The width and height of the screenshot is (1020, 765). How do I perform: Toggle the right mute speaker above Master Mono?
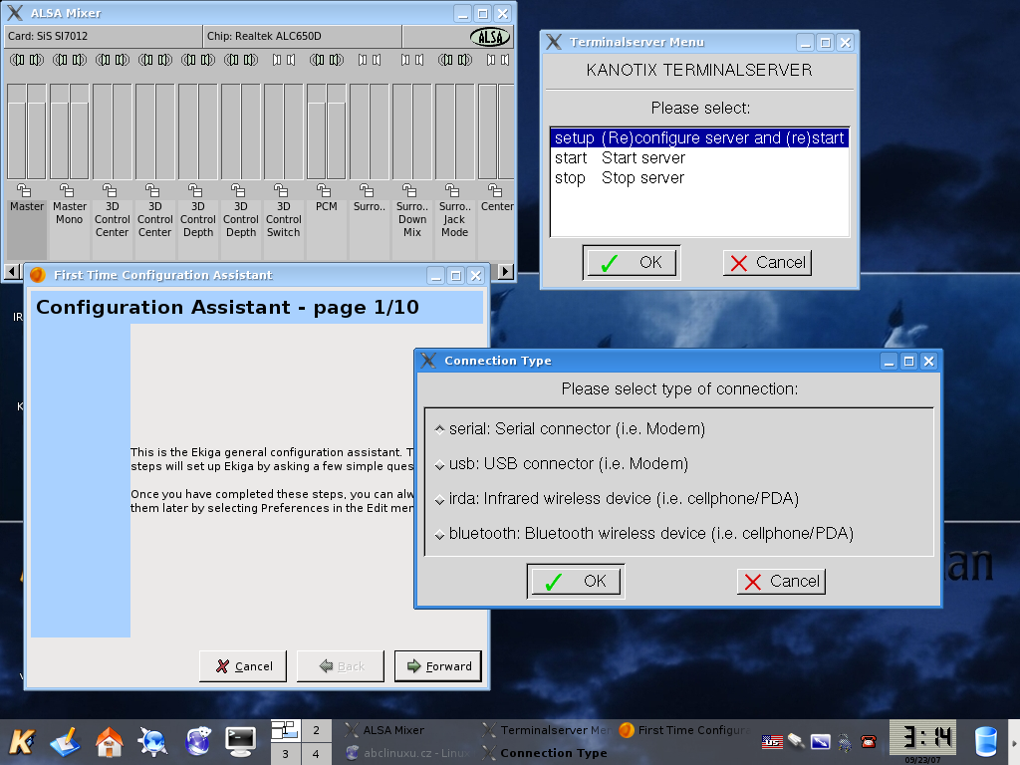80,60
